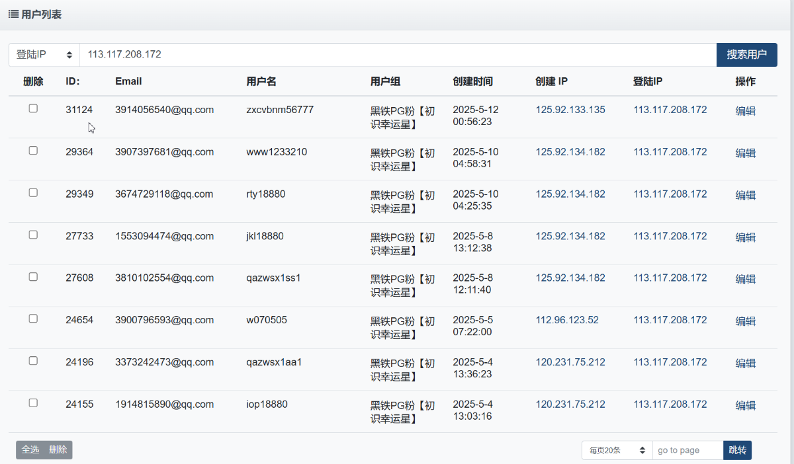The height and width of the screenshot is (464, 794).
Task: Select the checkbox in the rty18880 row
Action: click(33, 193)
